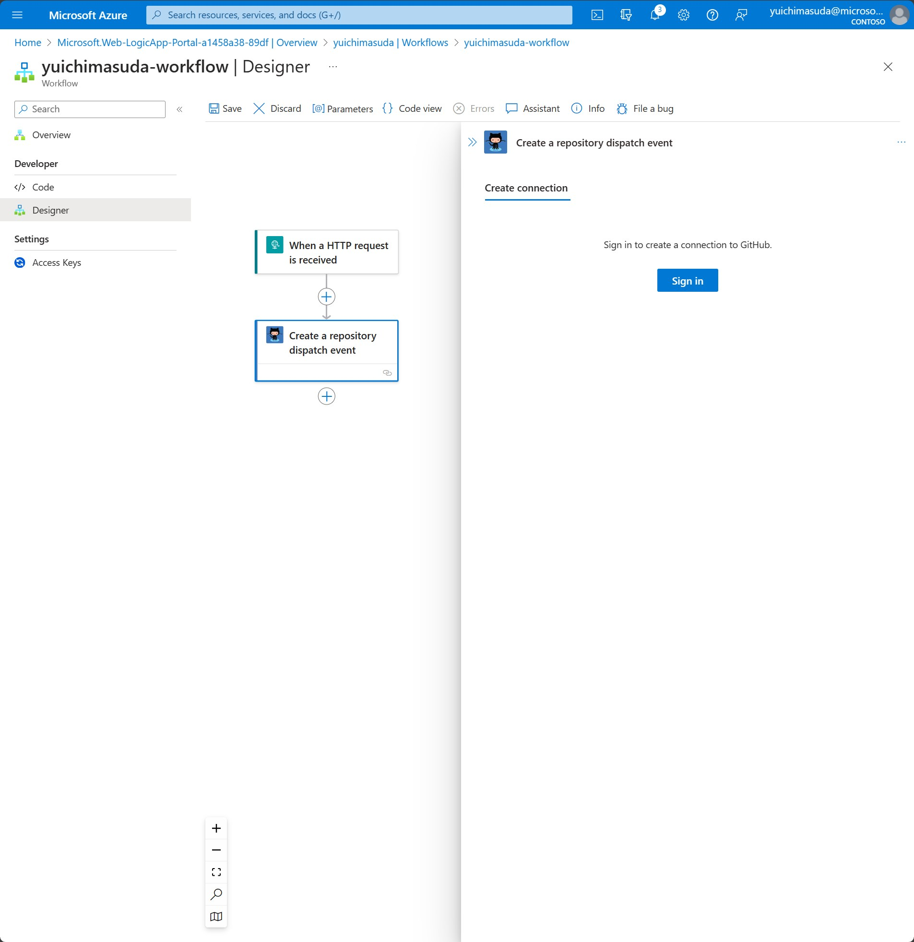Click the GitHub icon on dispatch event card
The height and width of the screenshot is (942, 914).
pos(275,335)
